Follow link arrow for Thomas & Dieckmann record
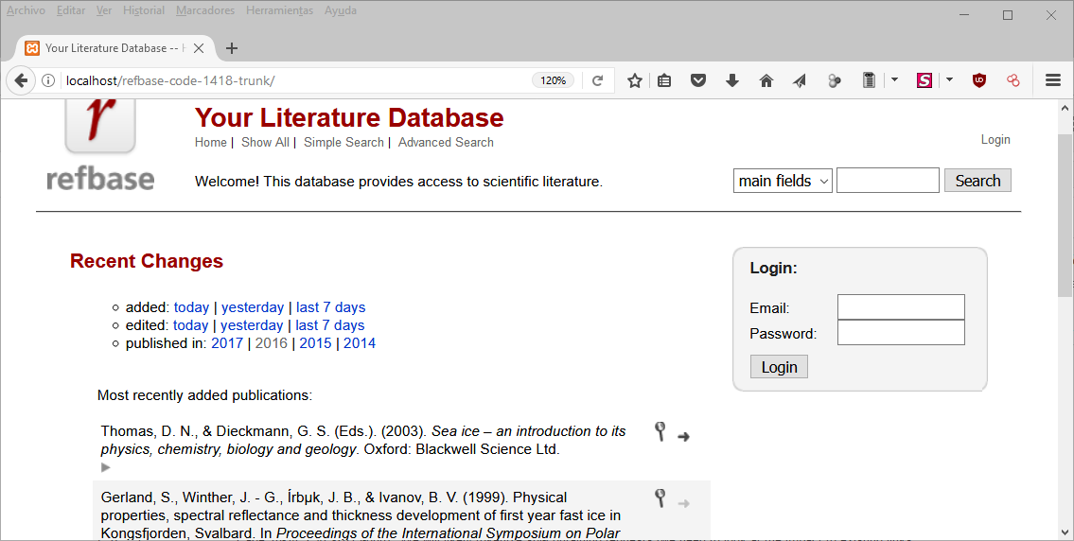The image size is (1074, 541). pos(683,436)
